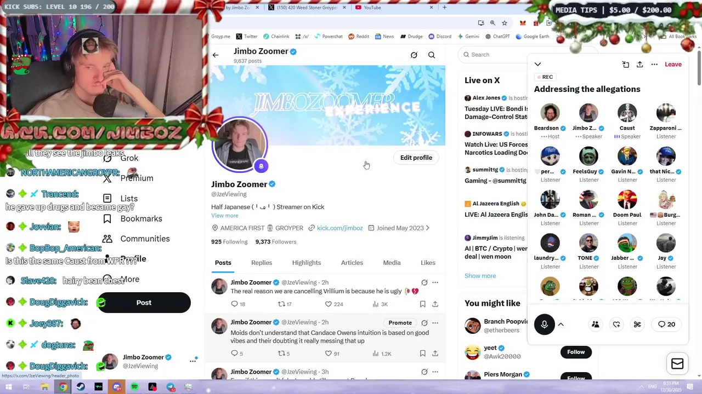This screenshot has height=394, width=702.
Task: Open the Media tab on the profile
Action: [392, 263]
